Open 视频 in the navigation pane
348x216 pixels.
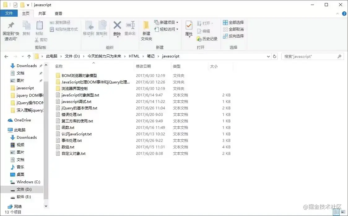pos(17,145)
